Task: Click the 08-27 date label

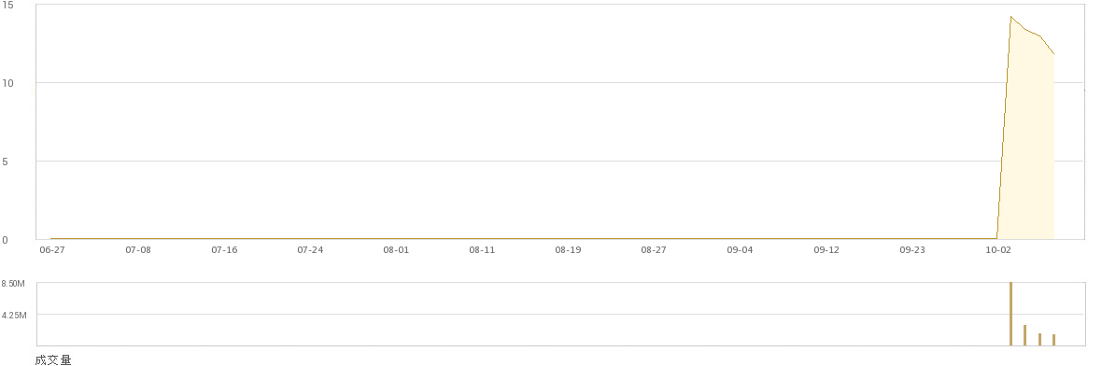Action: coord(654,249)
